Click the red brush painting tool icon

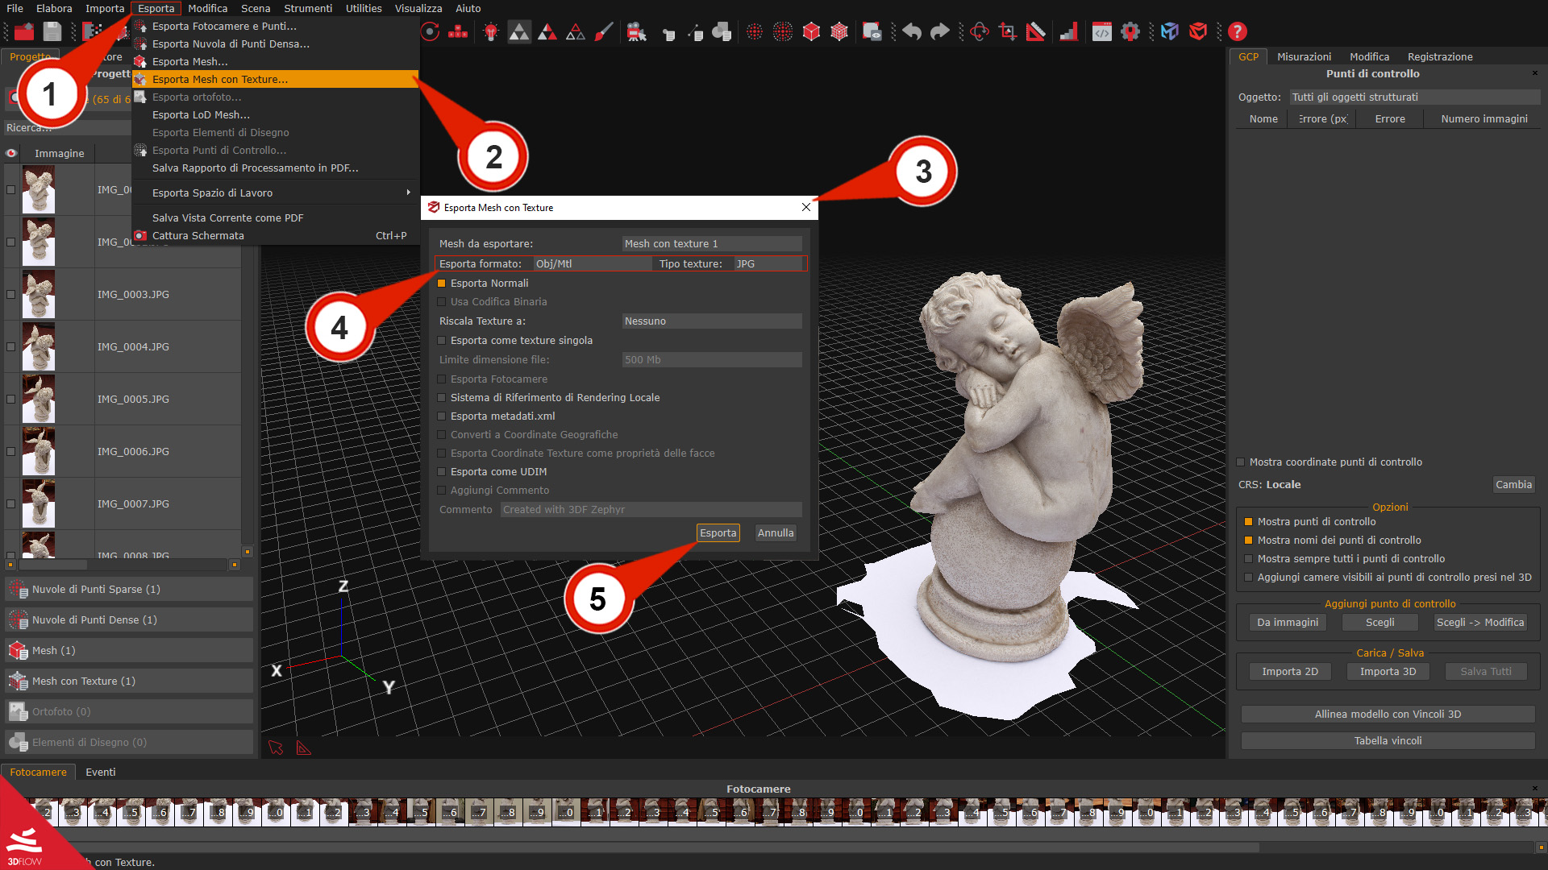click(605, 31)
